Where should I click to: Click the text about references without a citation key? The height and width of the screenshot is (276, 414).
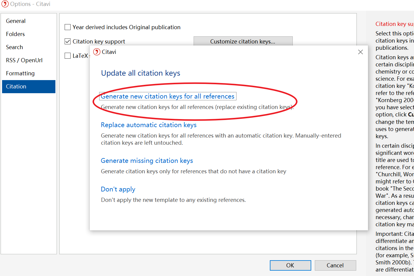(x=194, y=171)
